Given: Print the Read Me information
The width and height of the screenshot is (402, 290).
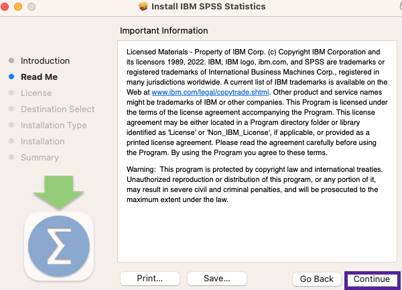Looking at the screenshot, I should point(150,279).
